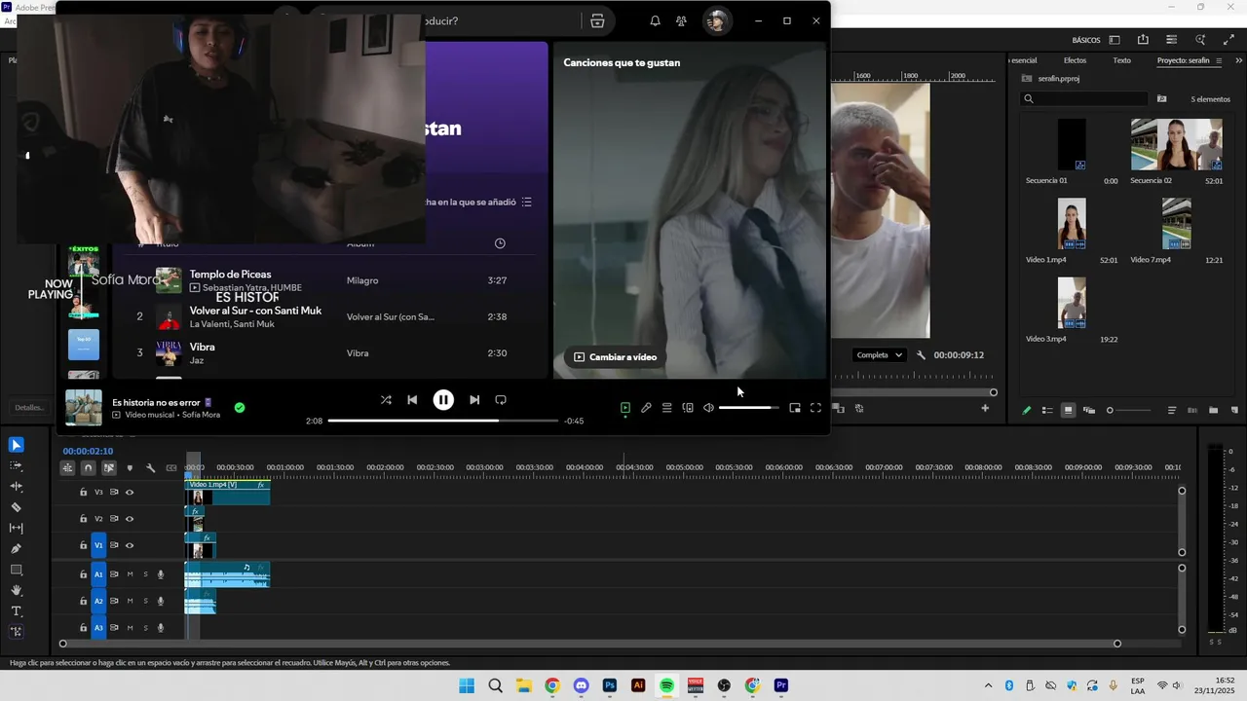The image size is (1247, 701).
Task: Hide track V3 with eye icon
Action: click(130, 493)
